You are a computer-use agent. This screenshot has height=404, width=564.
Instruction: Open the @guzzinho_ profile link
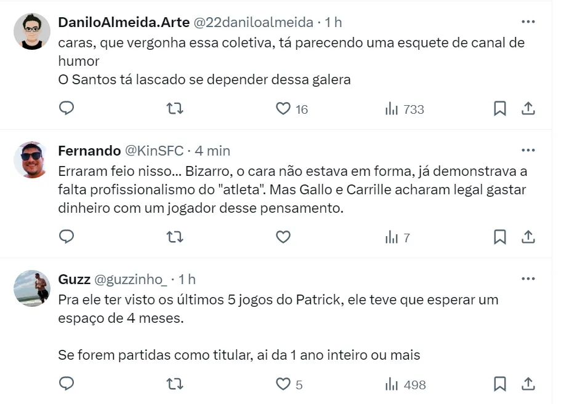(130, 279)
